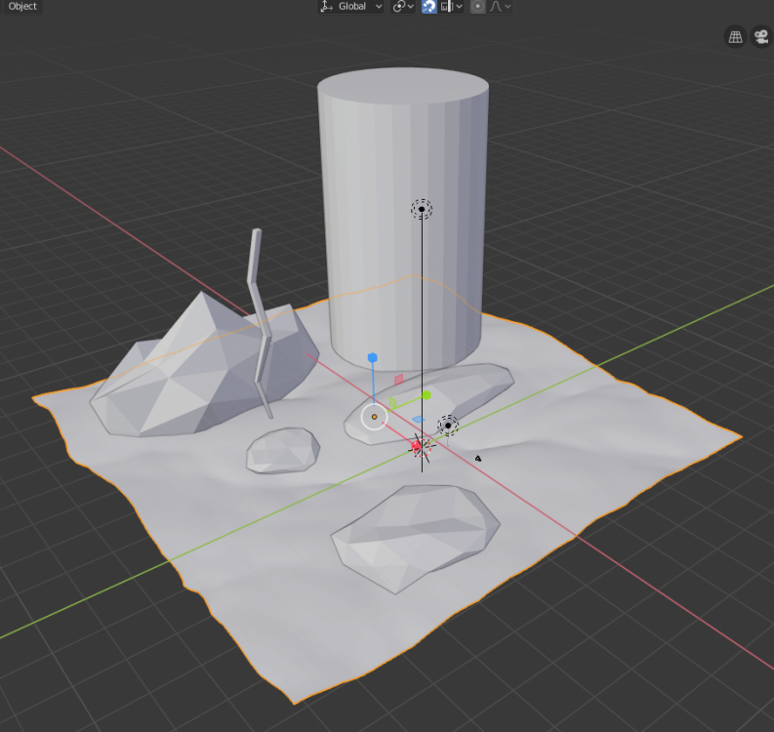Click the red square plane gizmo handle

[398, 379]
